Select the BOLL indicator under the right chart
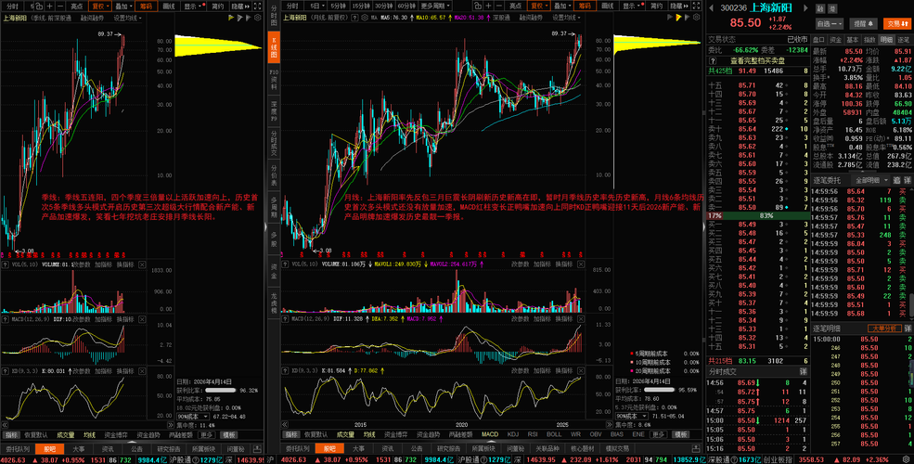 pos(554,434)
